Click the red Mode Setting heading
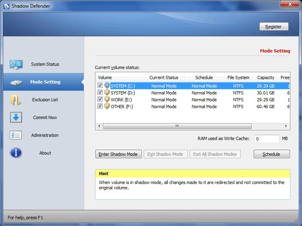The width and height of the screenshot is (302, 226). 275,51
